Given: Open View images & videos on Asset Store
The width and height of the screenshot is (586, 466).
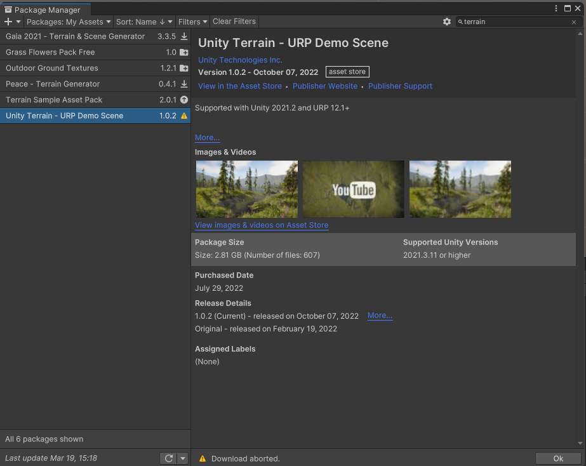Looking at the screenshot, I should tap(262, 225).
